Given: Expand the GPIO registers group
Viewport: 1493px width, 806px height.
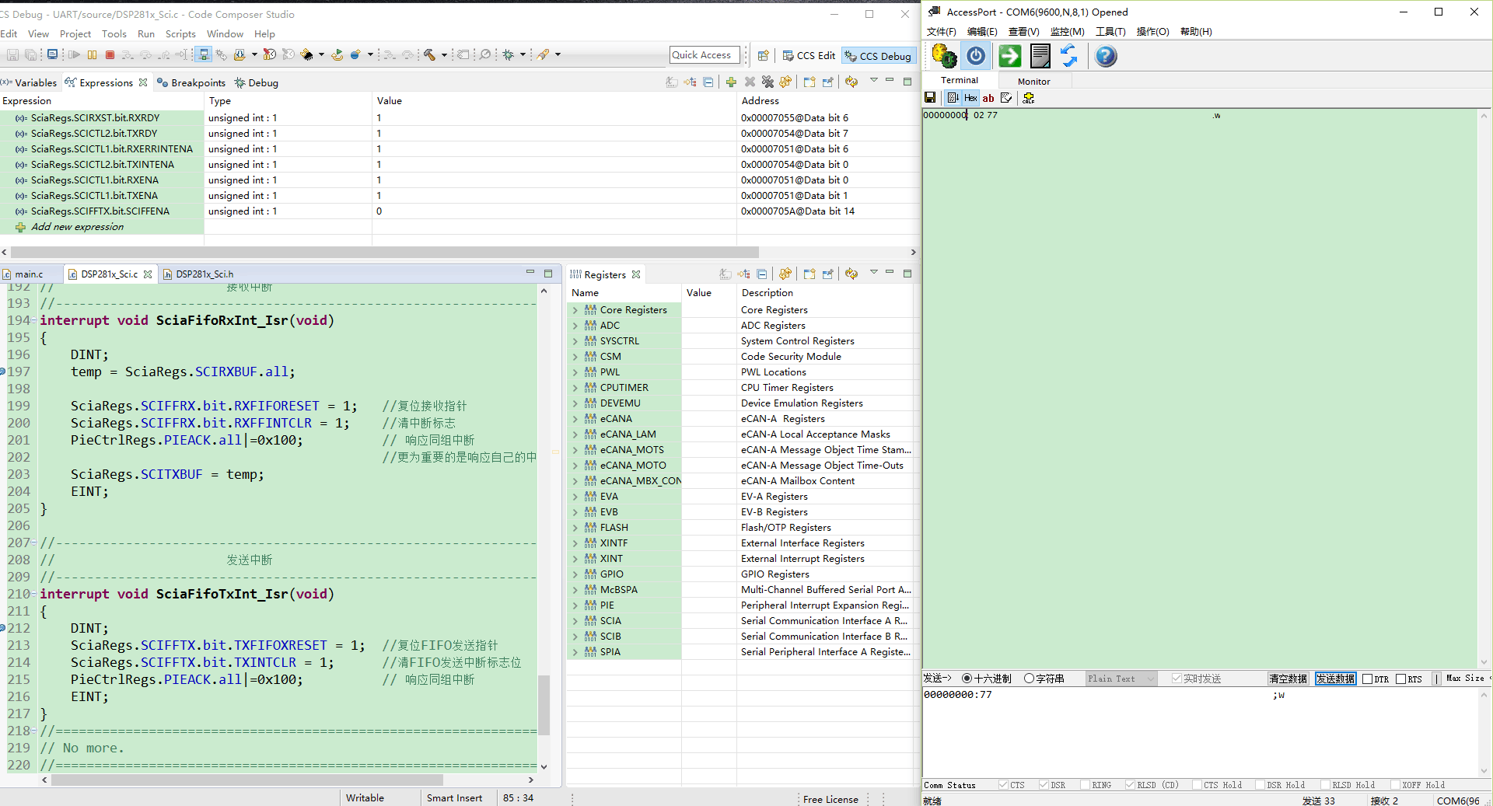Looking at the screenshot, I should 575,574.
